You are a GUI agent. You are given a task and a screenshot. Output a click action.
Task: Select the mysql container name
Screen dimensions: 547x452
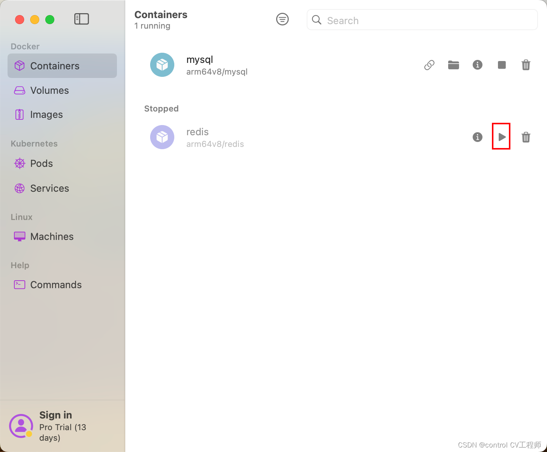click(x=200, y=60)
